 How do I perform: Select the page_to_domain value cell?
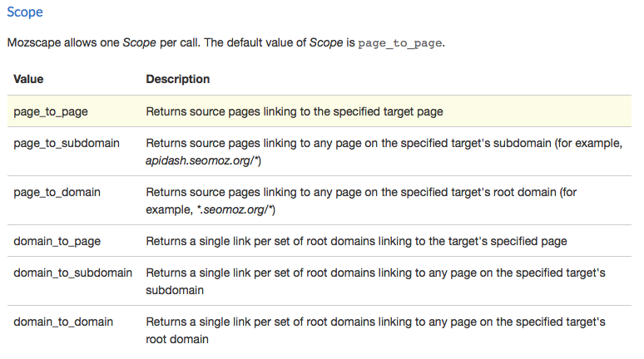(57, 192)
